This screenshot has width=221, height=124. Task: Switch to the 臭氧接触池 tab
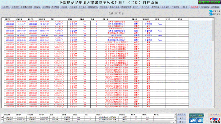(x=115, y=7)
